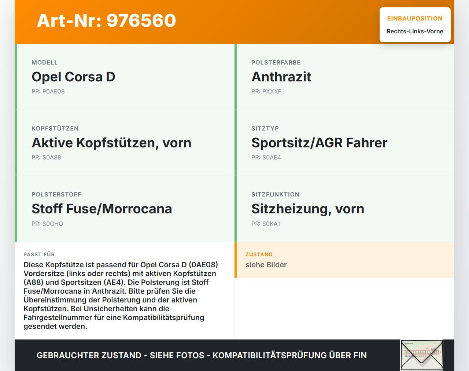The image size is (469, 371).
Task: Select the Zustand tab header
Action: pyautogui.click(x=259, y=254)
